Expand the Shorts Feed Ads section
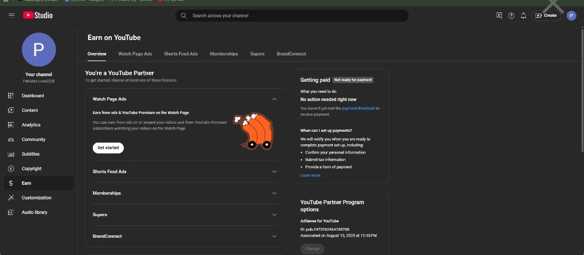This screenshot has width=584, height=255. (274, 172)
